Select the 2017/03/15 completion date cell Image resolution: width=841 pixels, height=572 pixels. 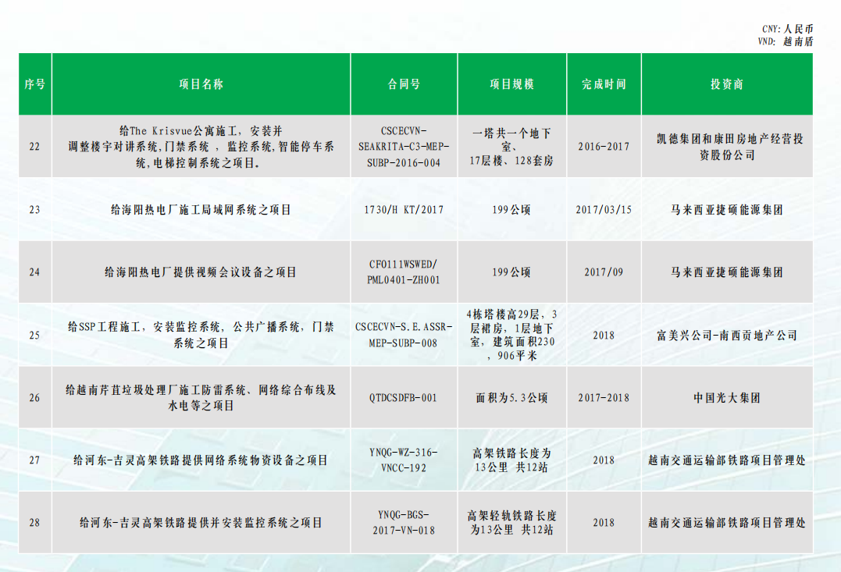coord(604,210)
